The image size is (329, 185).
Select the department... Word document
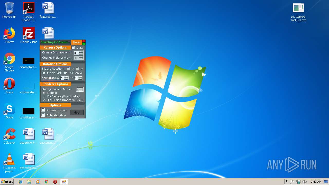coord(29,136)
